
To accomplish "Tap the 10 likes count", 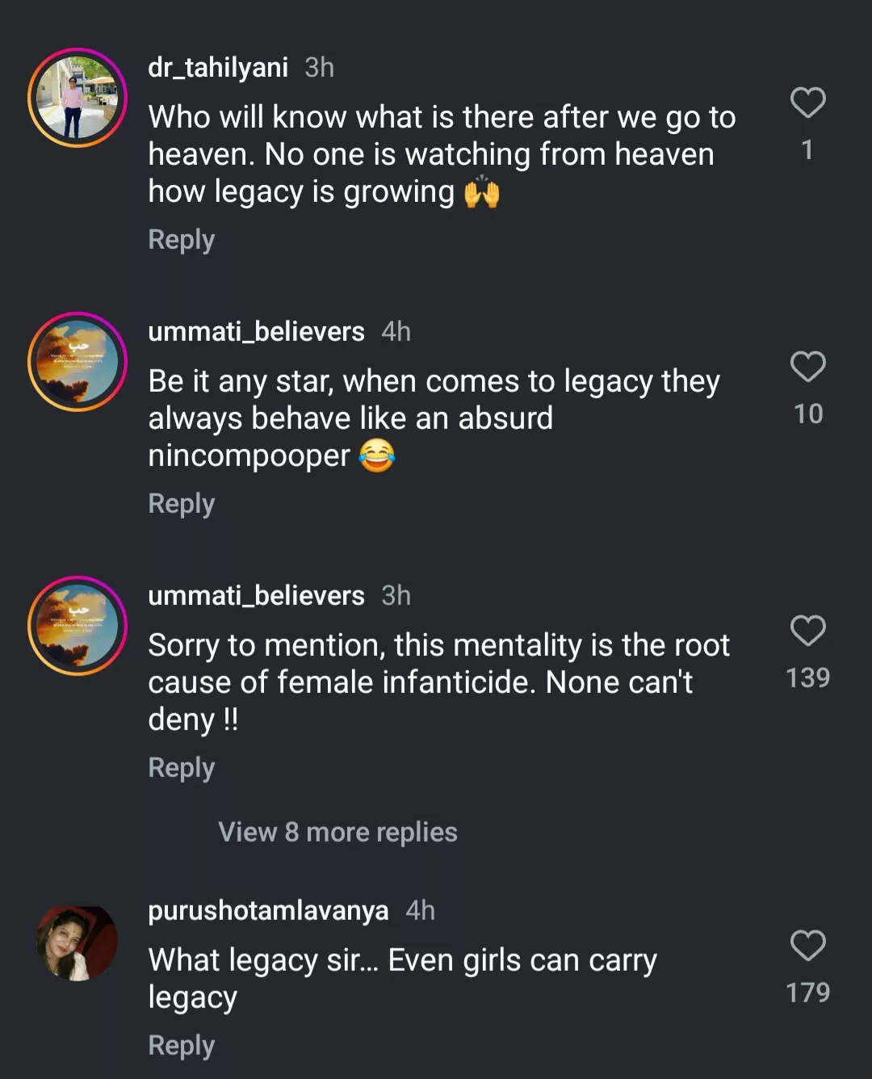I will pos(807,414).
